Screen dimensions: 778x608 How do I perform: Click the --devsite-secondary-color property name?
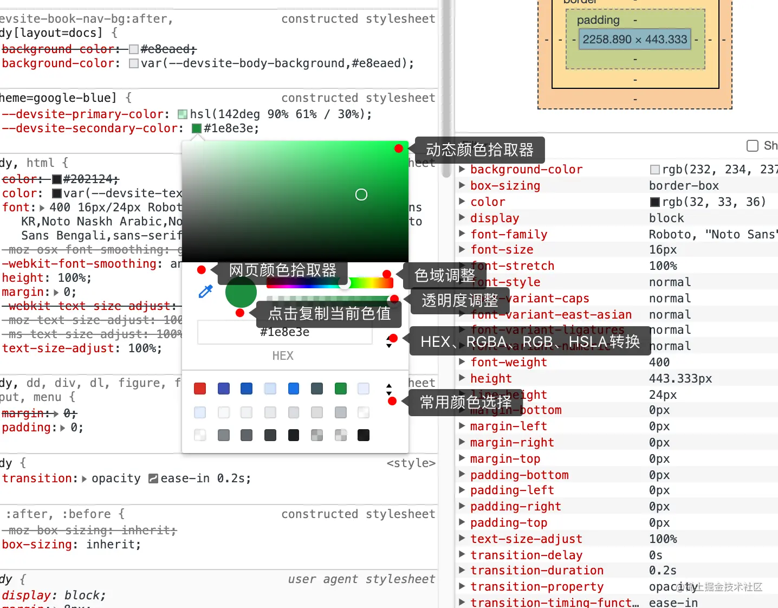[x=90, y=128]
